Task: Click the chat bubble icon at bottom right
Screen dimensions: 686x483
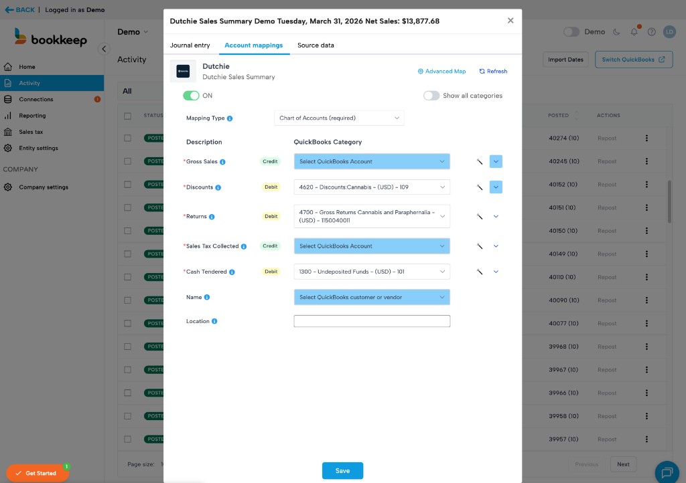Action: click(x=667, y=472)
